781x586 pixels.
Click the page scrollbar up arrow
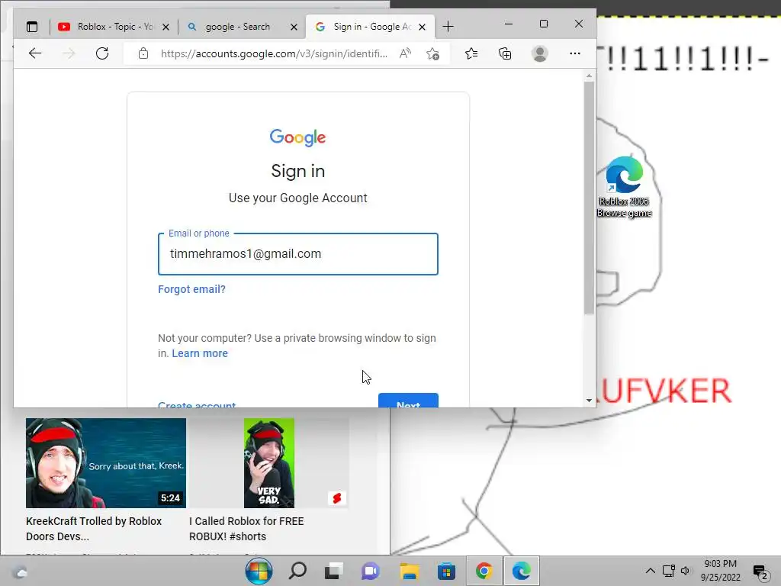click(590, 76)
